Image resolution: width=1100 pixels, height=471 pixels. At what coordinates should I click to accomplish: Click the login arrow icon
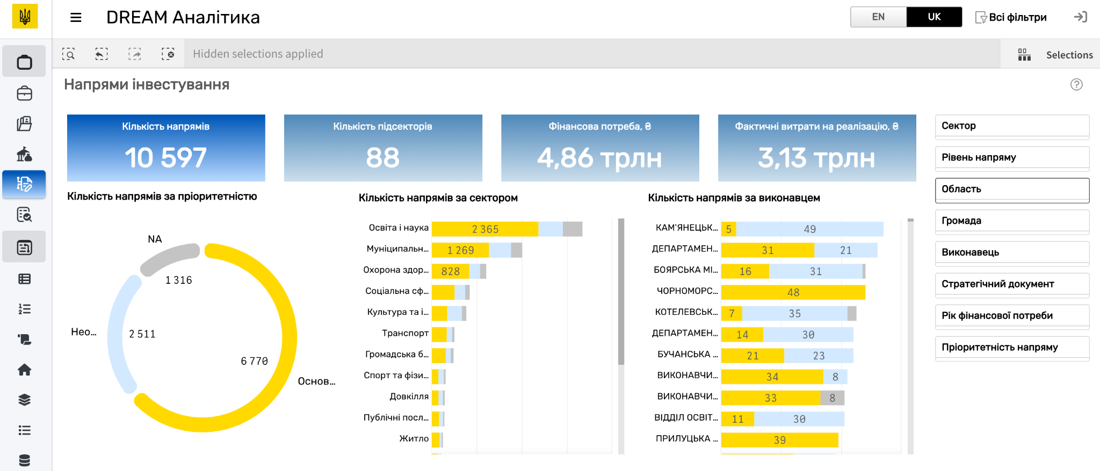(x=1080, y=17)
